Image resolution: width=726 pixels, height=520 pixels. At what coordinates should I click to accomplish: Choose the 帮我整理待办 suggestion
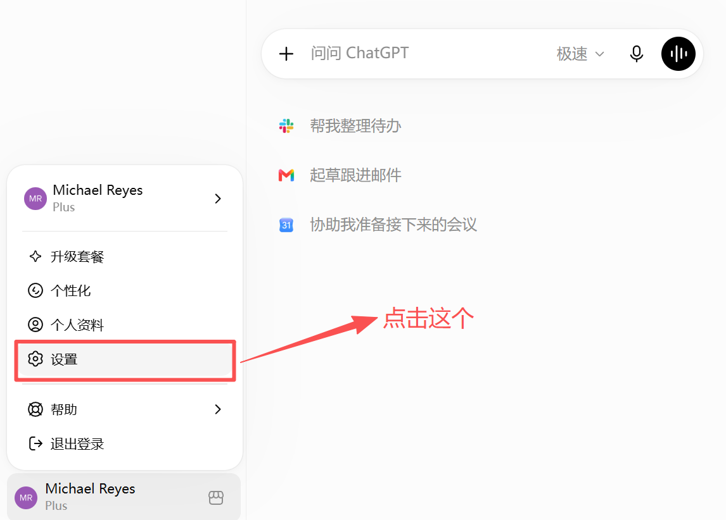point(355,126)
